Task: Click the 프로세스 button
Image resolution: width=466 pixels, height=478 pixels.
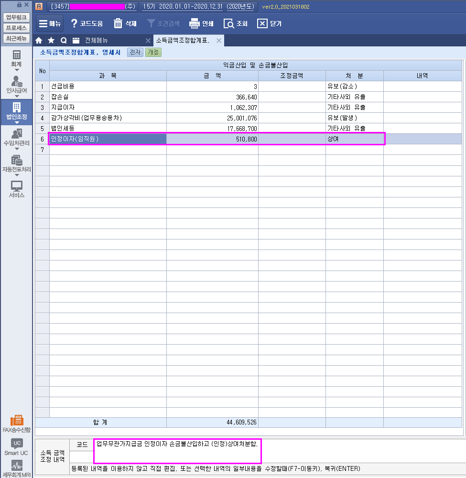Action: pyautogui.click(x=16, y=28)
